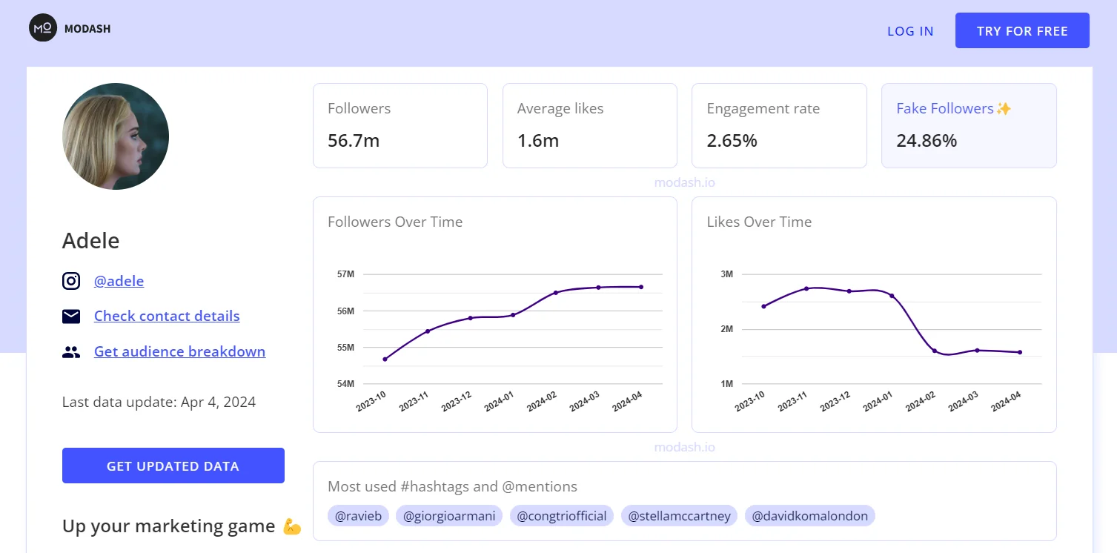Click the 2023-12 point on Followers chart

click(470, 318)
